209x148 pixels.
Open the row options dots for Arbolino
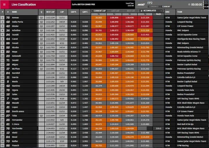pyautogui.click(x=37, y=30)
